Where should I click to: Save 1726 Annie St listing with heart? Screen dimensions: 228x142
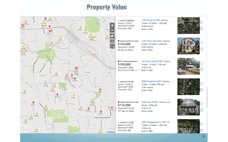(x=201, y=22)
